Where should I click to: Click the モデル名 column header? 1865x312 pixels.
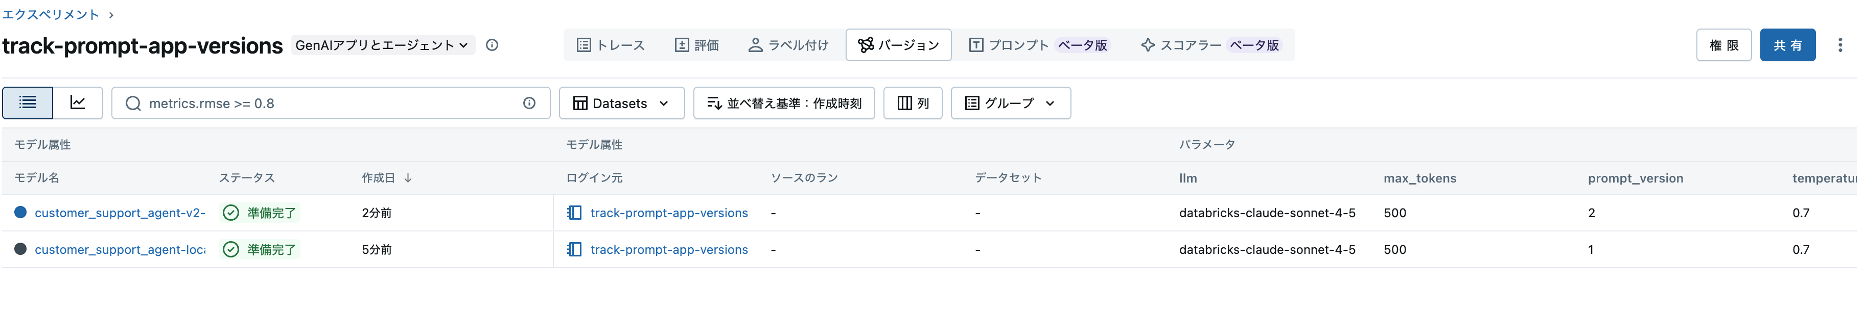click(x=37, y=177)
